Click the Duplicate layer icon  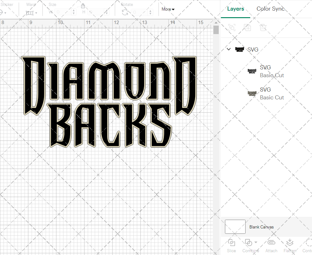[x=247, y=27]
